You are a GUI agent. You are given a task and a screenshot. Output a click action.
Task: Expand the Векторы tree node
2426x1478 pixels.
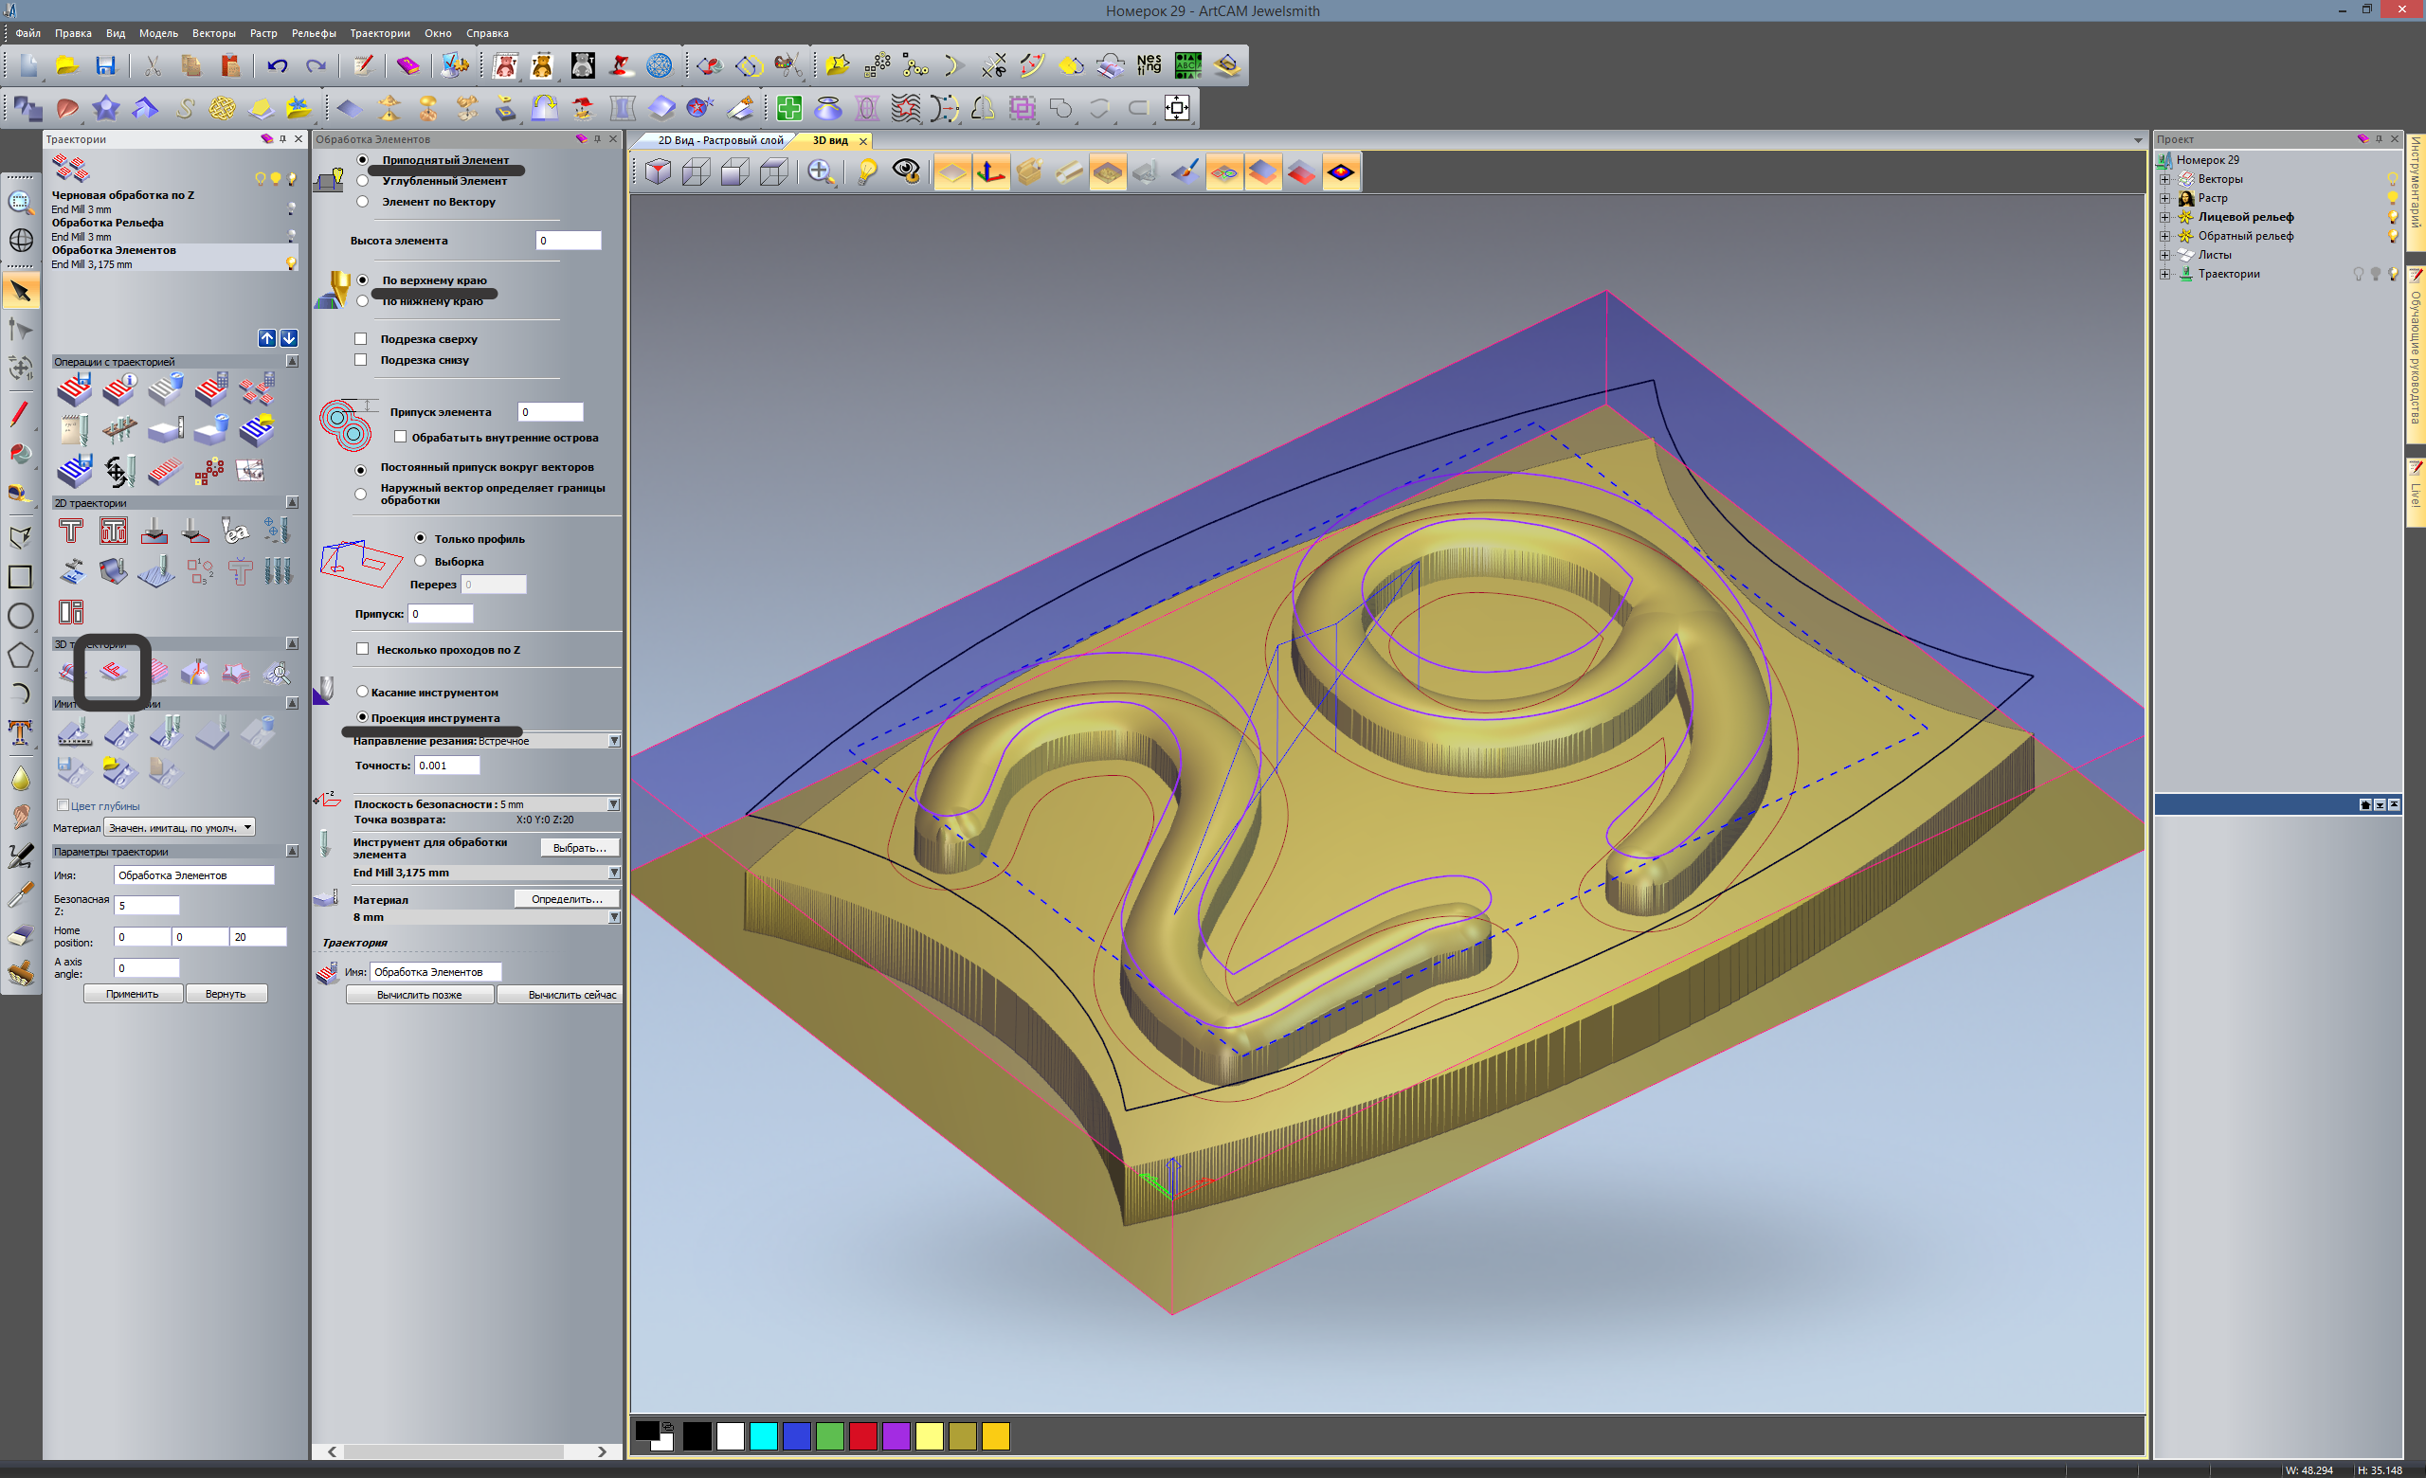click(x=2164, y=179)
